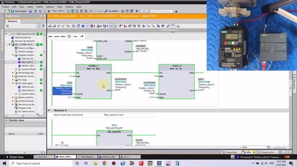Image resolution: width=297 pixels, height=167 pixels.
Task: Select the Devices tab in project tree
Action: [x=13, y=21]
